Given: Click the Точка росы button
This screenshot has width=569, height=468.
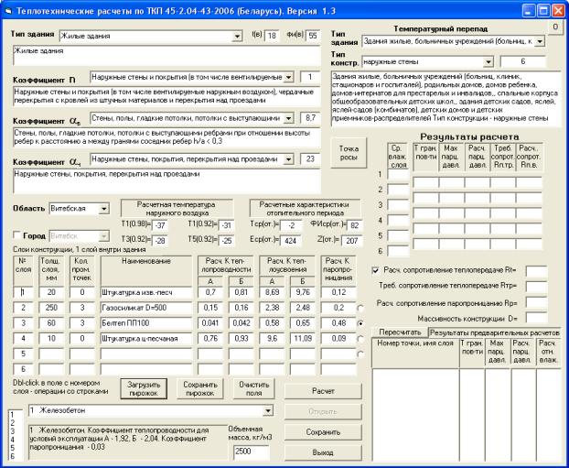Looking at the screenshot, I should 349,153.
